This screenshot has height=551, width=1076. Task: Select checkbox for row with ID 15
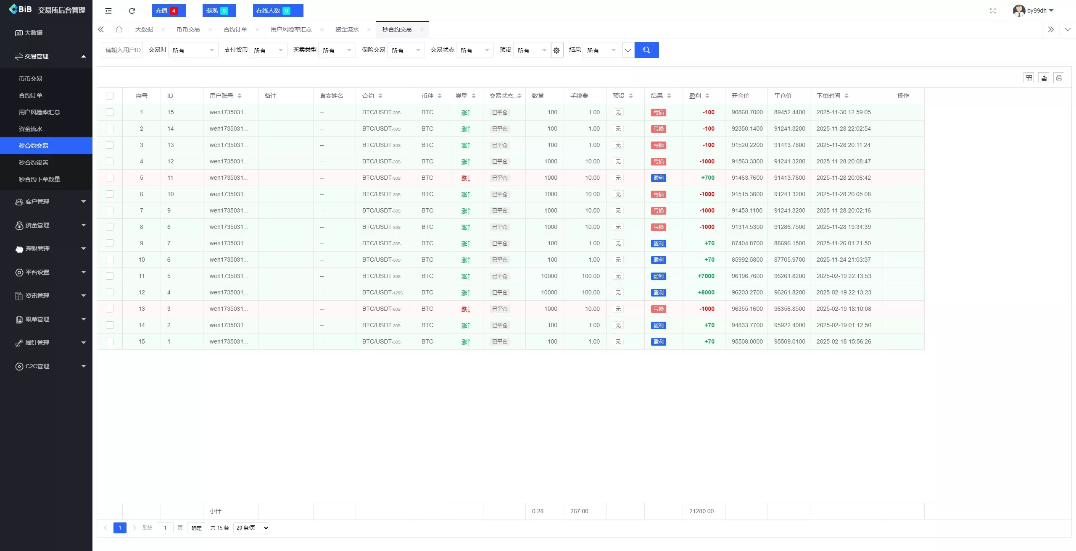coord(110,112)
